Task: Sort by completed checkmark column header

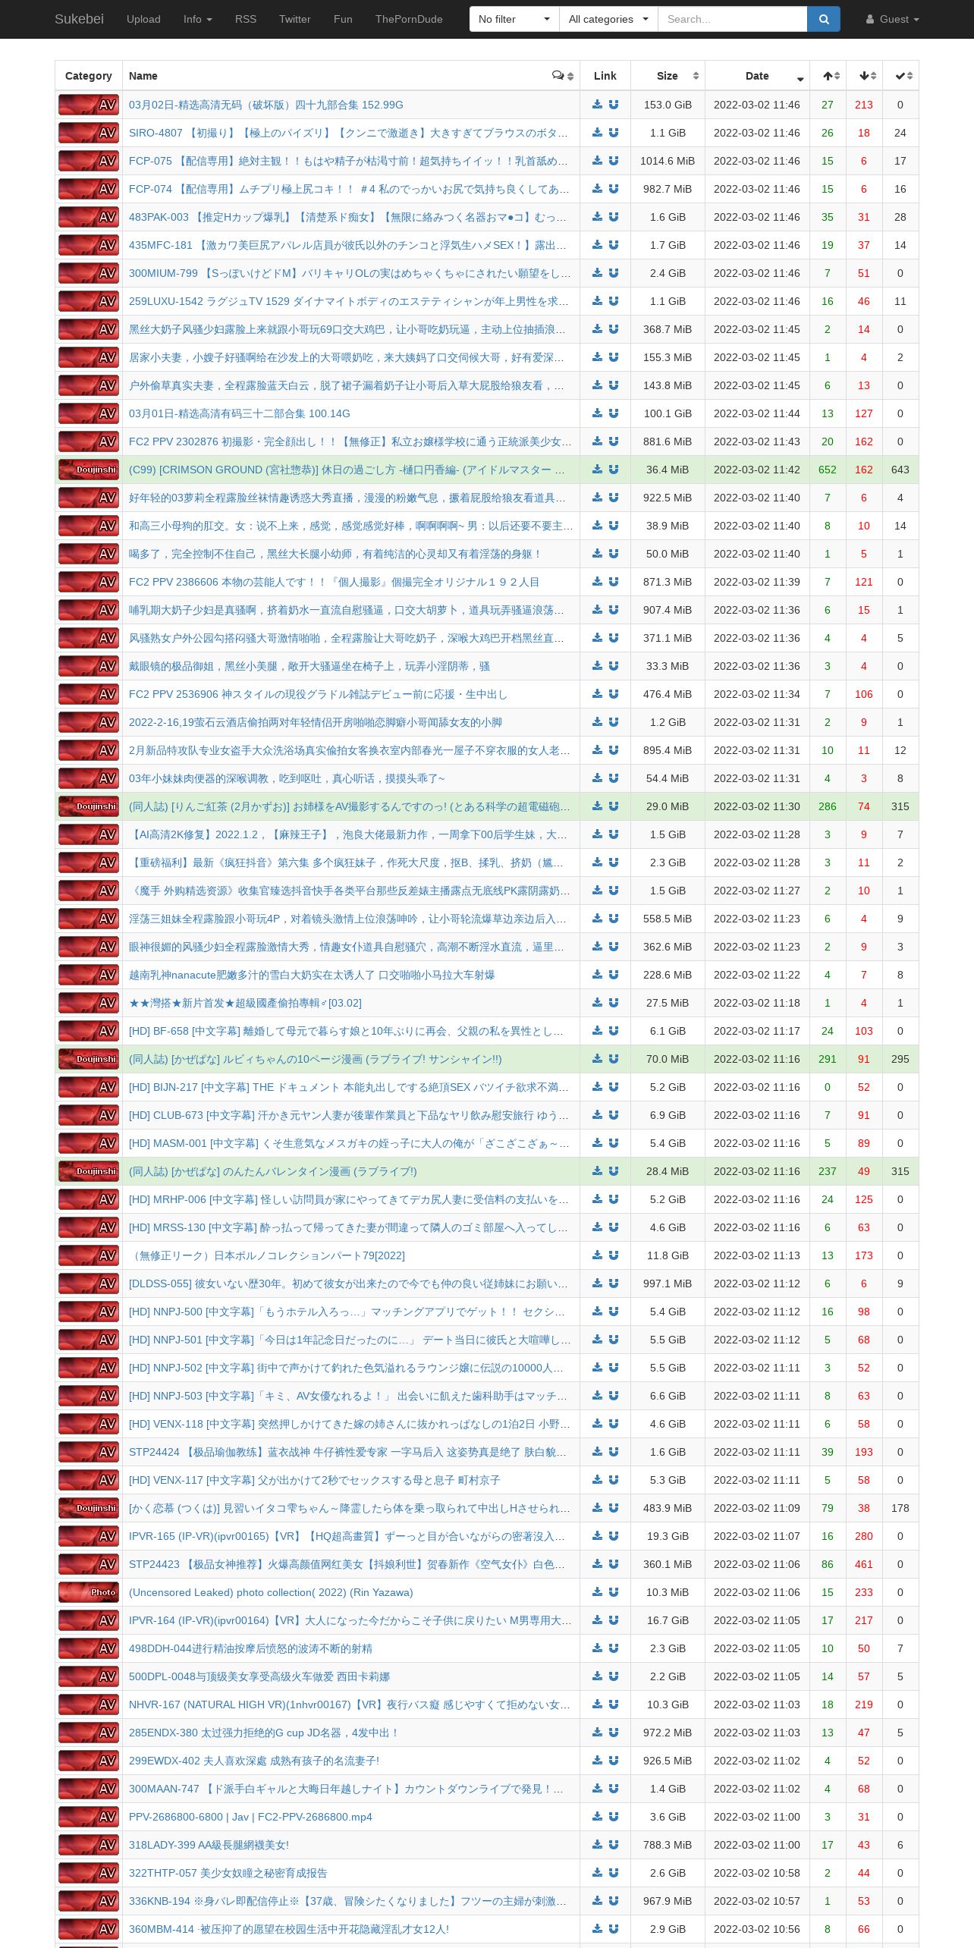Action: [x=901, y=76]
